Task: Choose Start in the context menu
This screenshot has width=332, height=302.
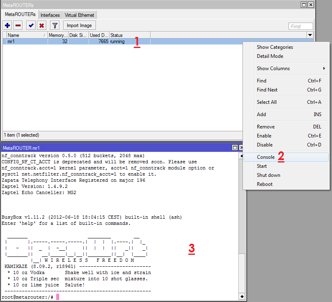Action: click(286, 166)
